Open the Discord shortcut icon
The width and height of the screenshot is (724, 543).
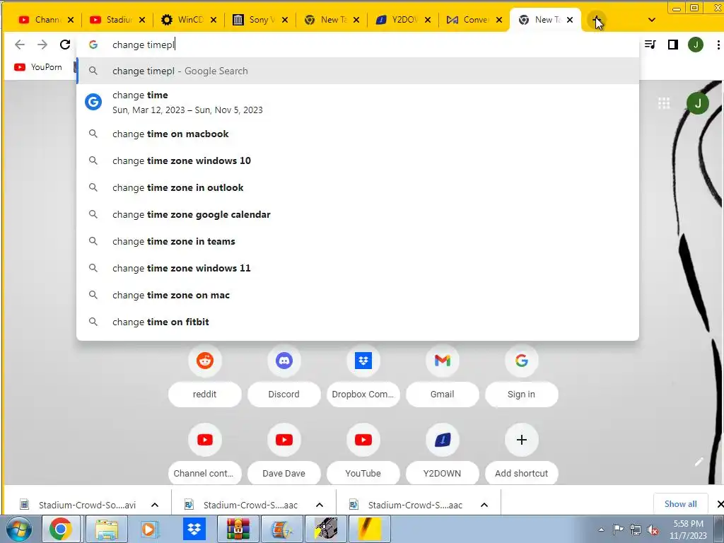point(284,360)
